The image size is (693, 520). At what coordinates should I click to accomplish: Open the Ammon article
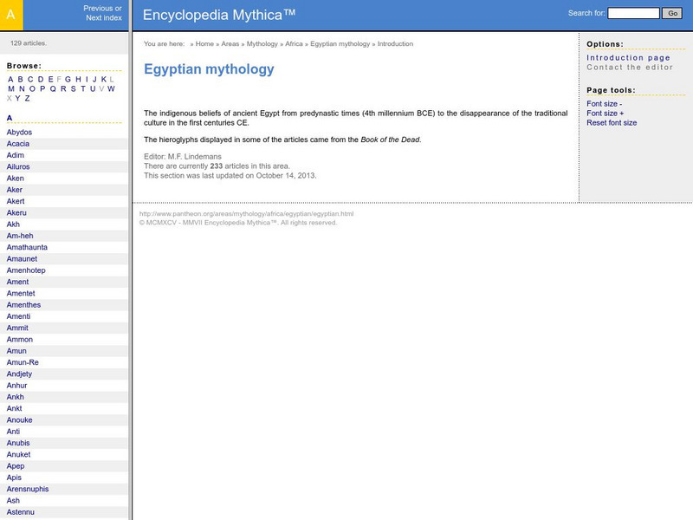click(x=19, y=339)
